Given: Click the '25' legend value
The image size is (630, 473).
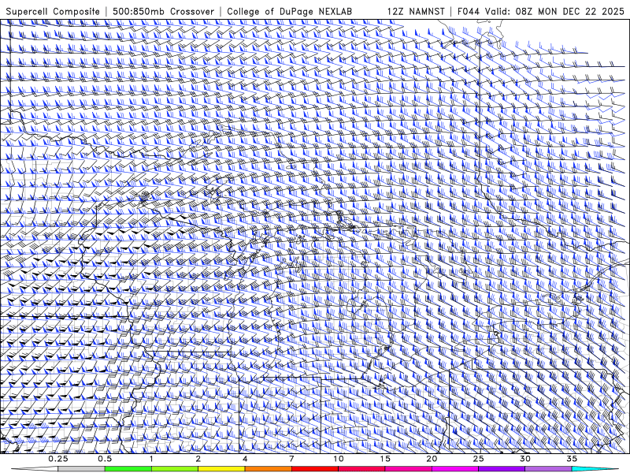Looking at the screenshot, I should pyautogui.click(x=478, y=459).
